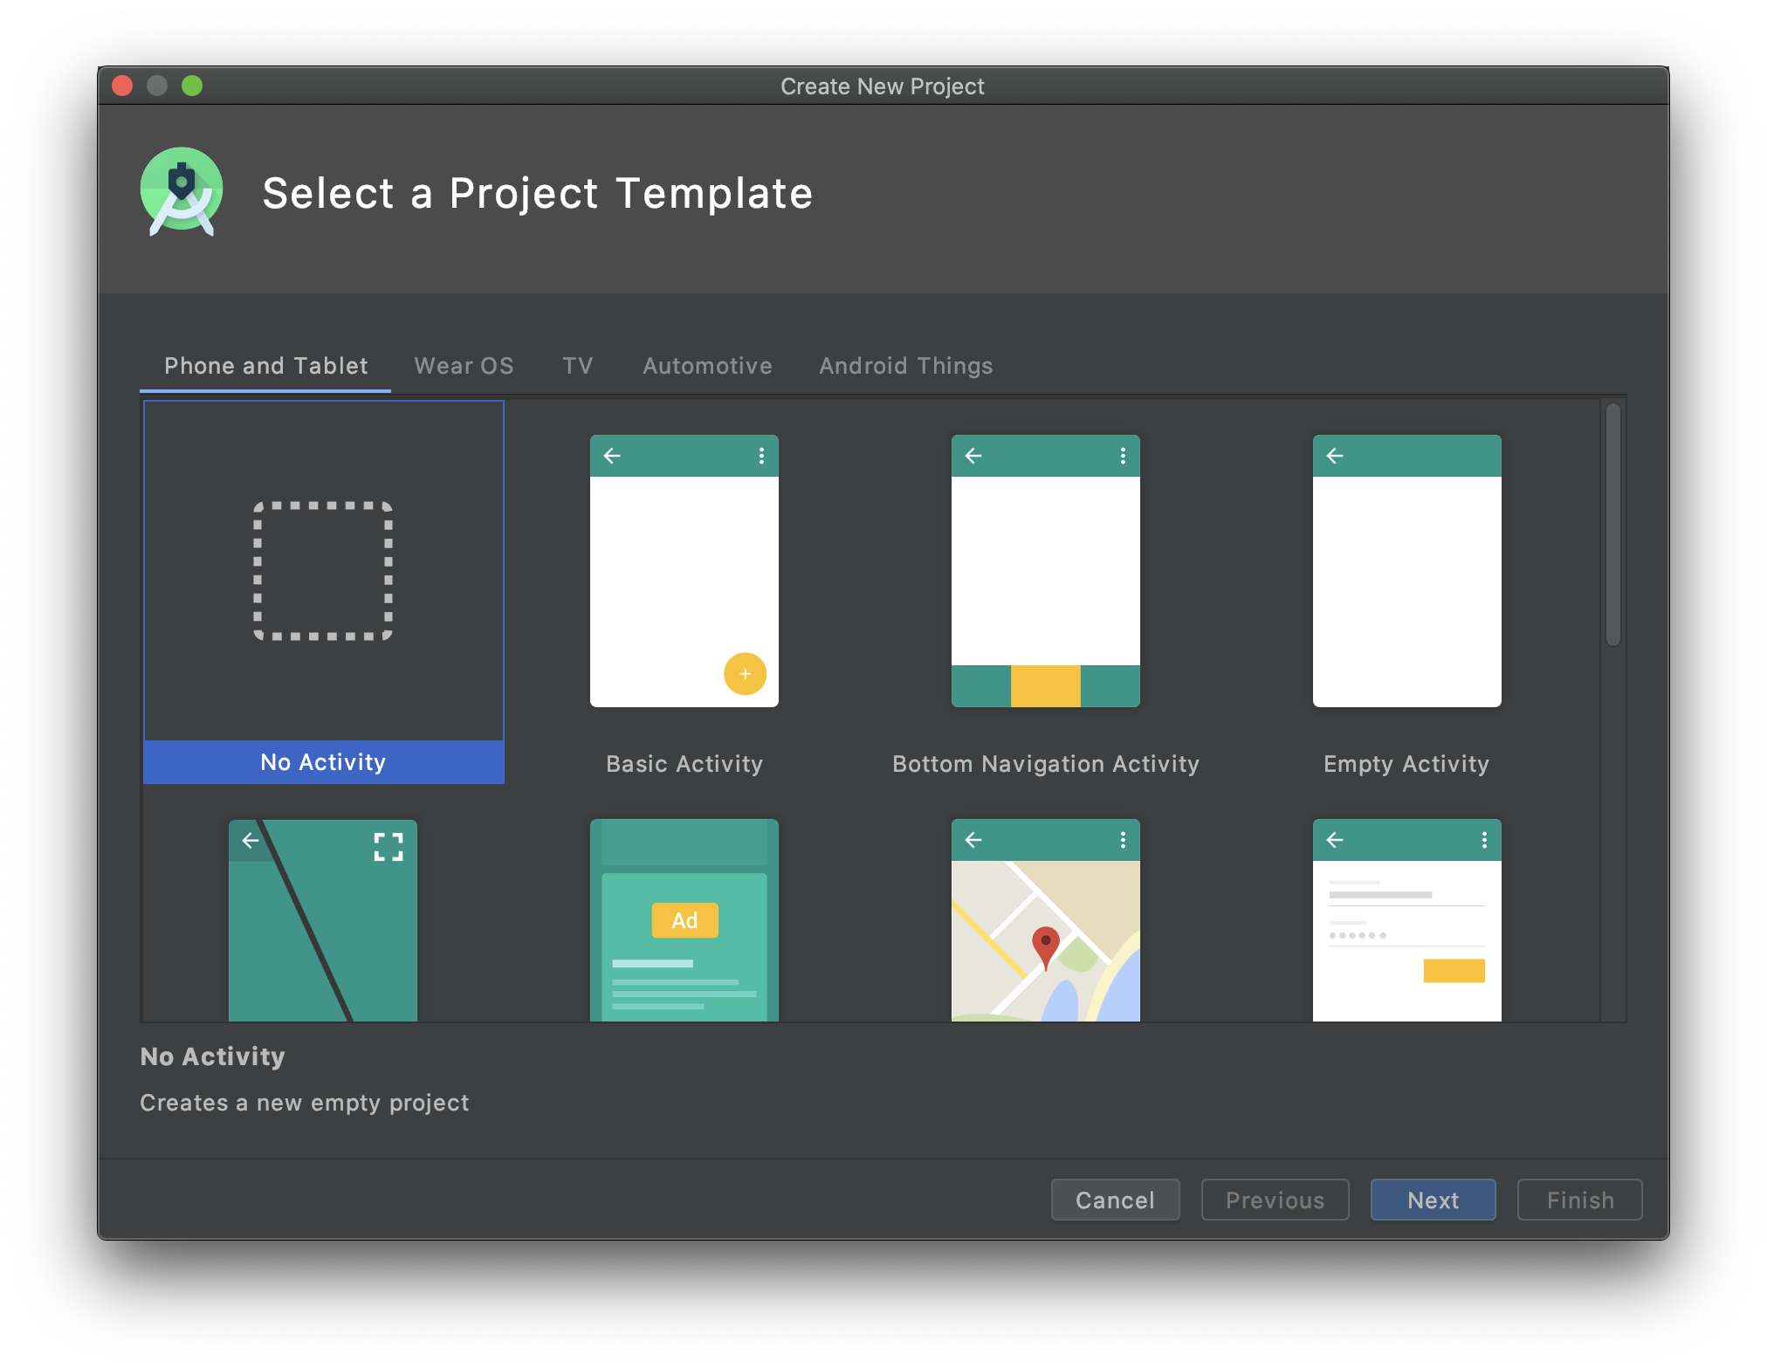The image size is (1767, 1369).
Task: Click the Cancel button
Action: [x=1115, y=1200]
